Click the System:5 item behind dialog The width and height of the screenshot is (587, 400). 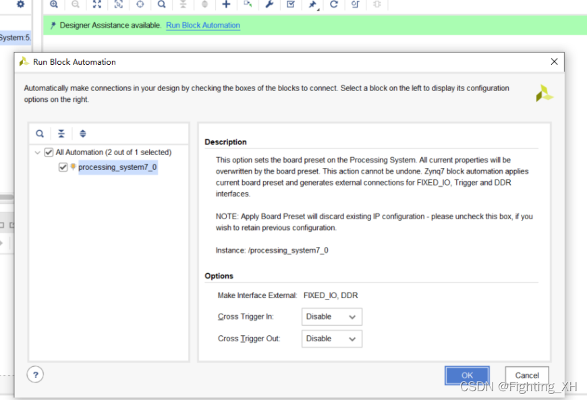click(16, 37)
